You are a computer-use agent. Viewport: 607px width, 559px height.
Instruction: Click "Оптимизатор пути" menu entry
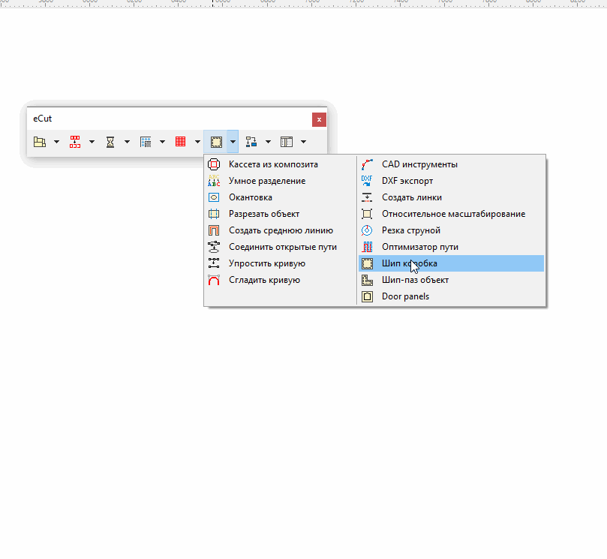pyautogui.click(x=420, y=247)
